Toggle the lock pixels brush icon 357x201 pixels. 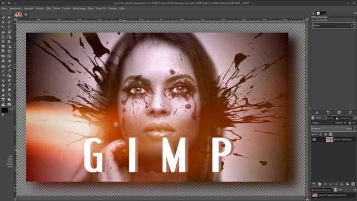320,134
